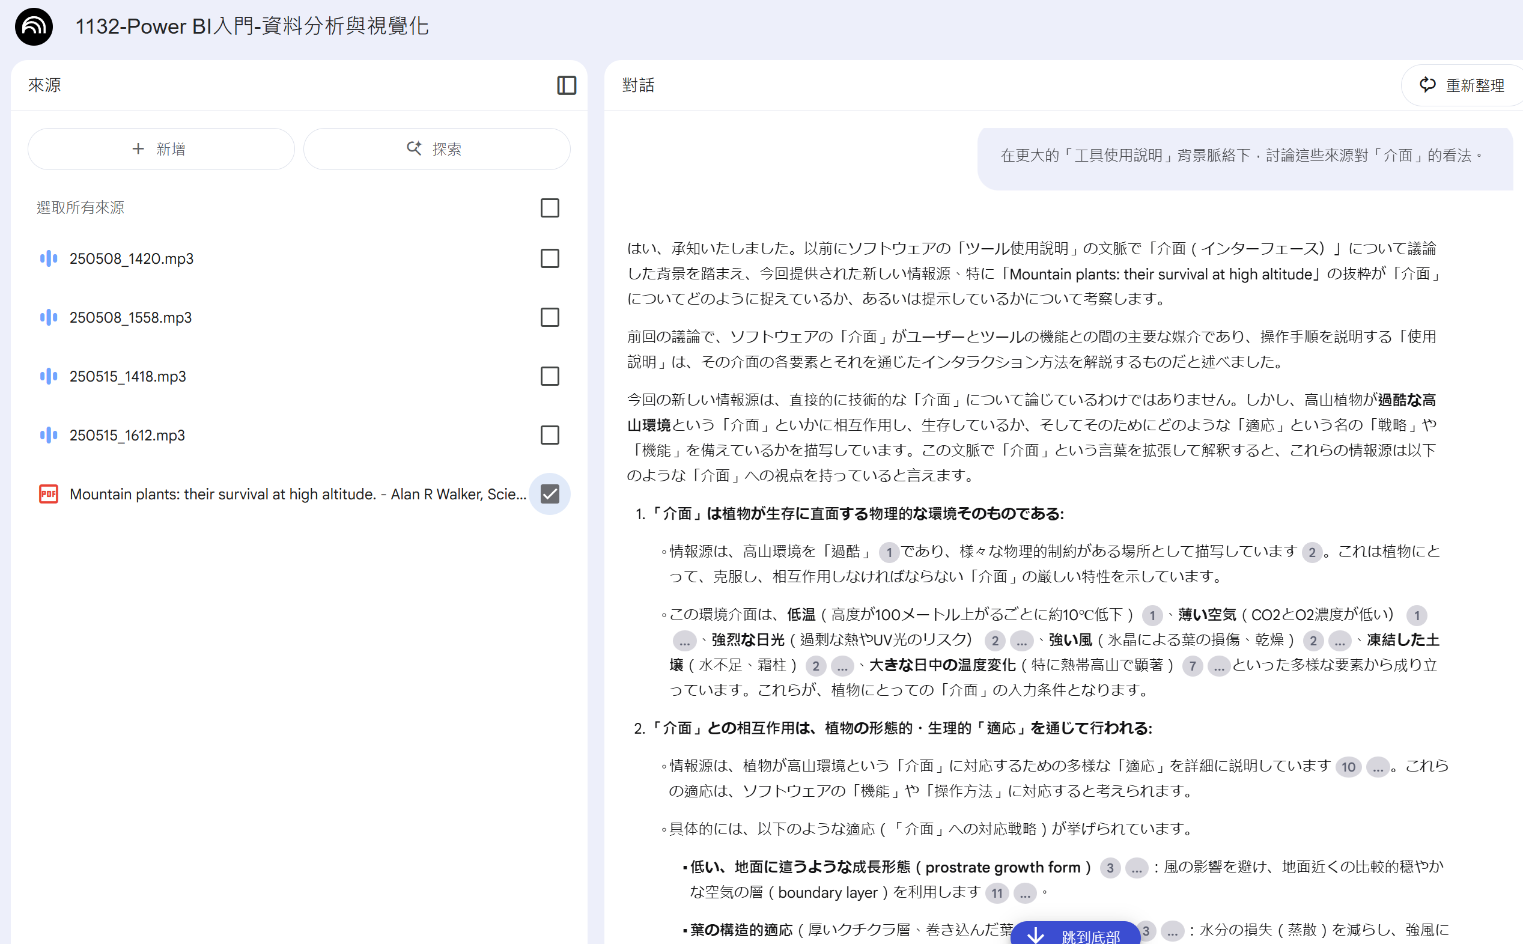This screenshot has height=944, width=1523.
Task: Click 跳到底部 jump to bottom button
Action: tap(1075, 934)
